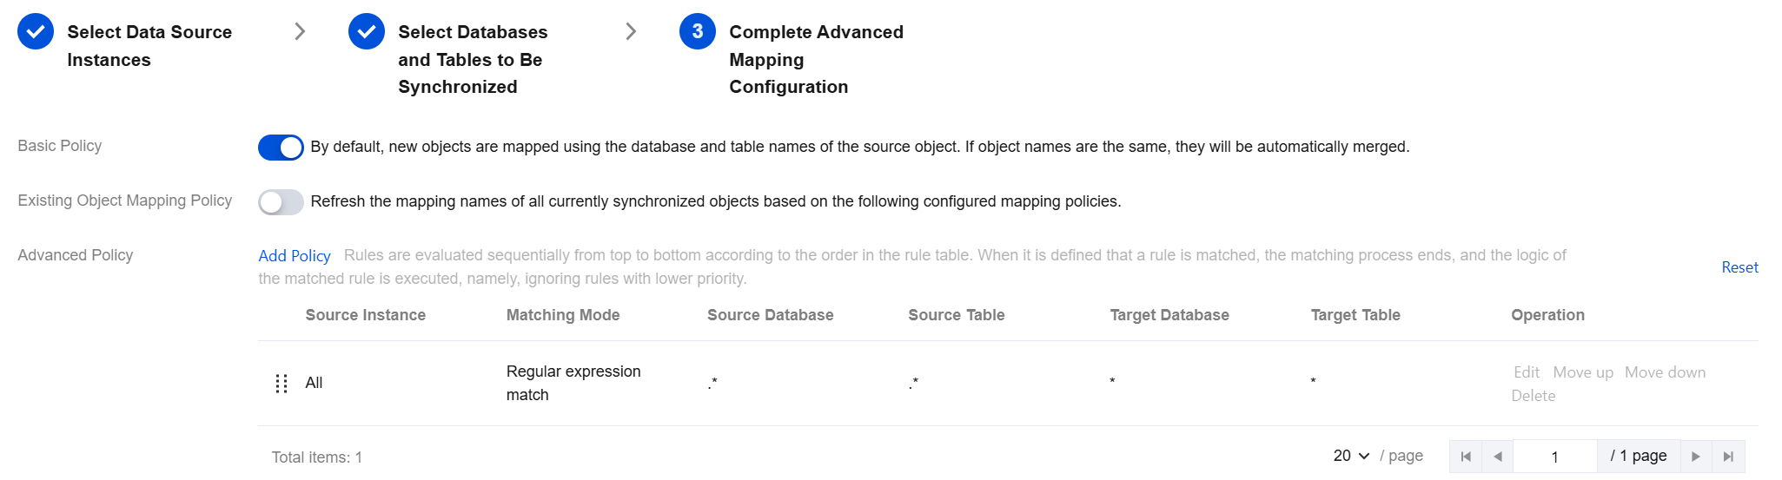This screenshot has height=480, width=1782.
Task: Click Reset for the advanced policy
Action: (x=1739, y=267)
